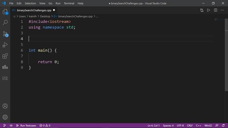Click Ln 4, Col 1 cursor position

pyautogui.click(x=154, y=126)
